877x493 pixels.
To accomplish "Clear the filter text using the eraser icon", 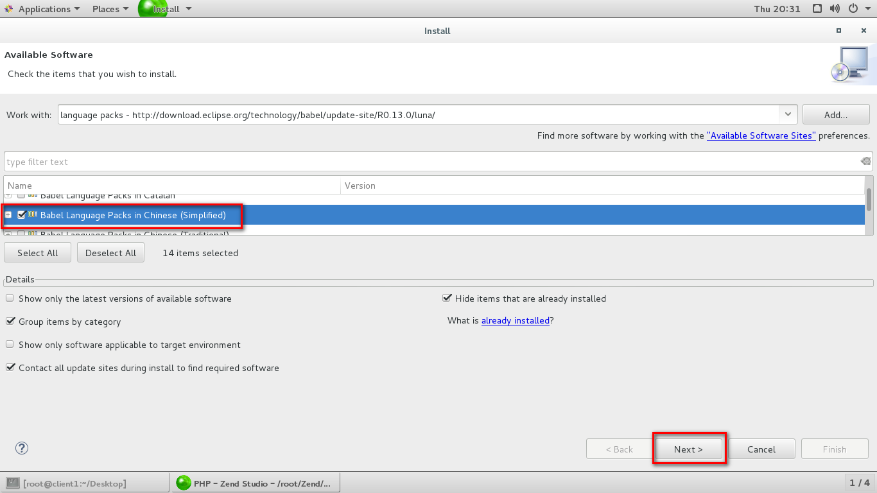I will pos(865,162).
